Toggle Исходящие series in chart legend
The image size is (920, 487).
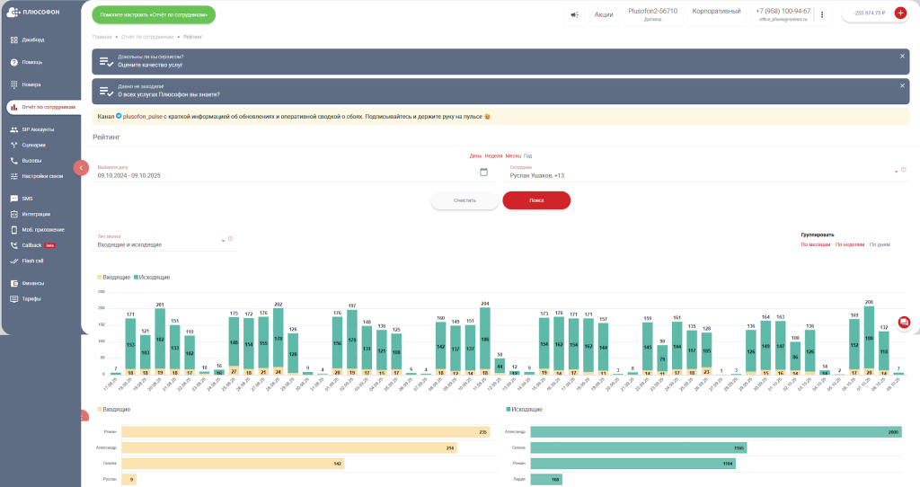152,277
